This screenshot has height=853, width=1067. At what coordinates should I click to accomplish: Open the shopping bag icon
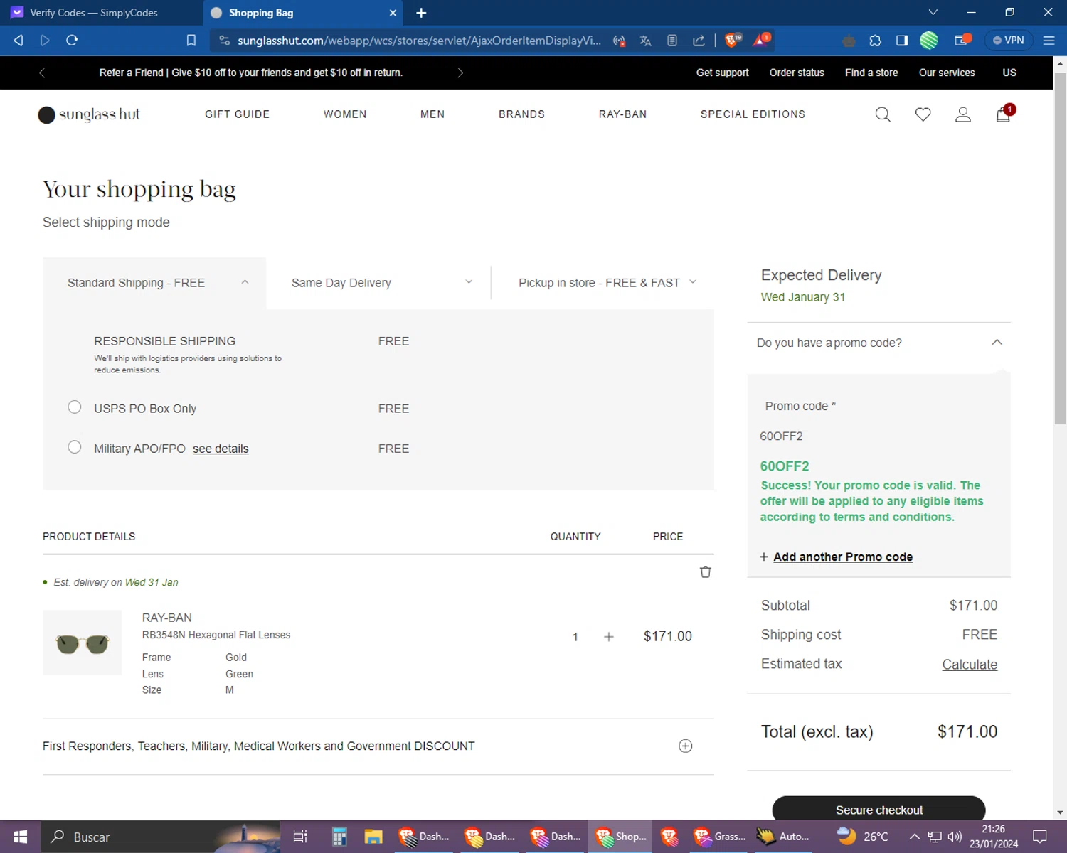coord(1004,114)
